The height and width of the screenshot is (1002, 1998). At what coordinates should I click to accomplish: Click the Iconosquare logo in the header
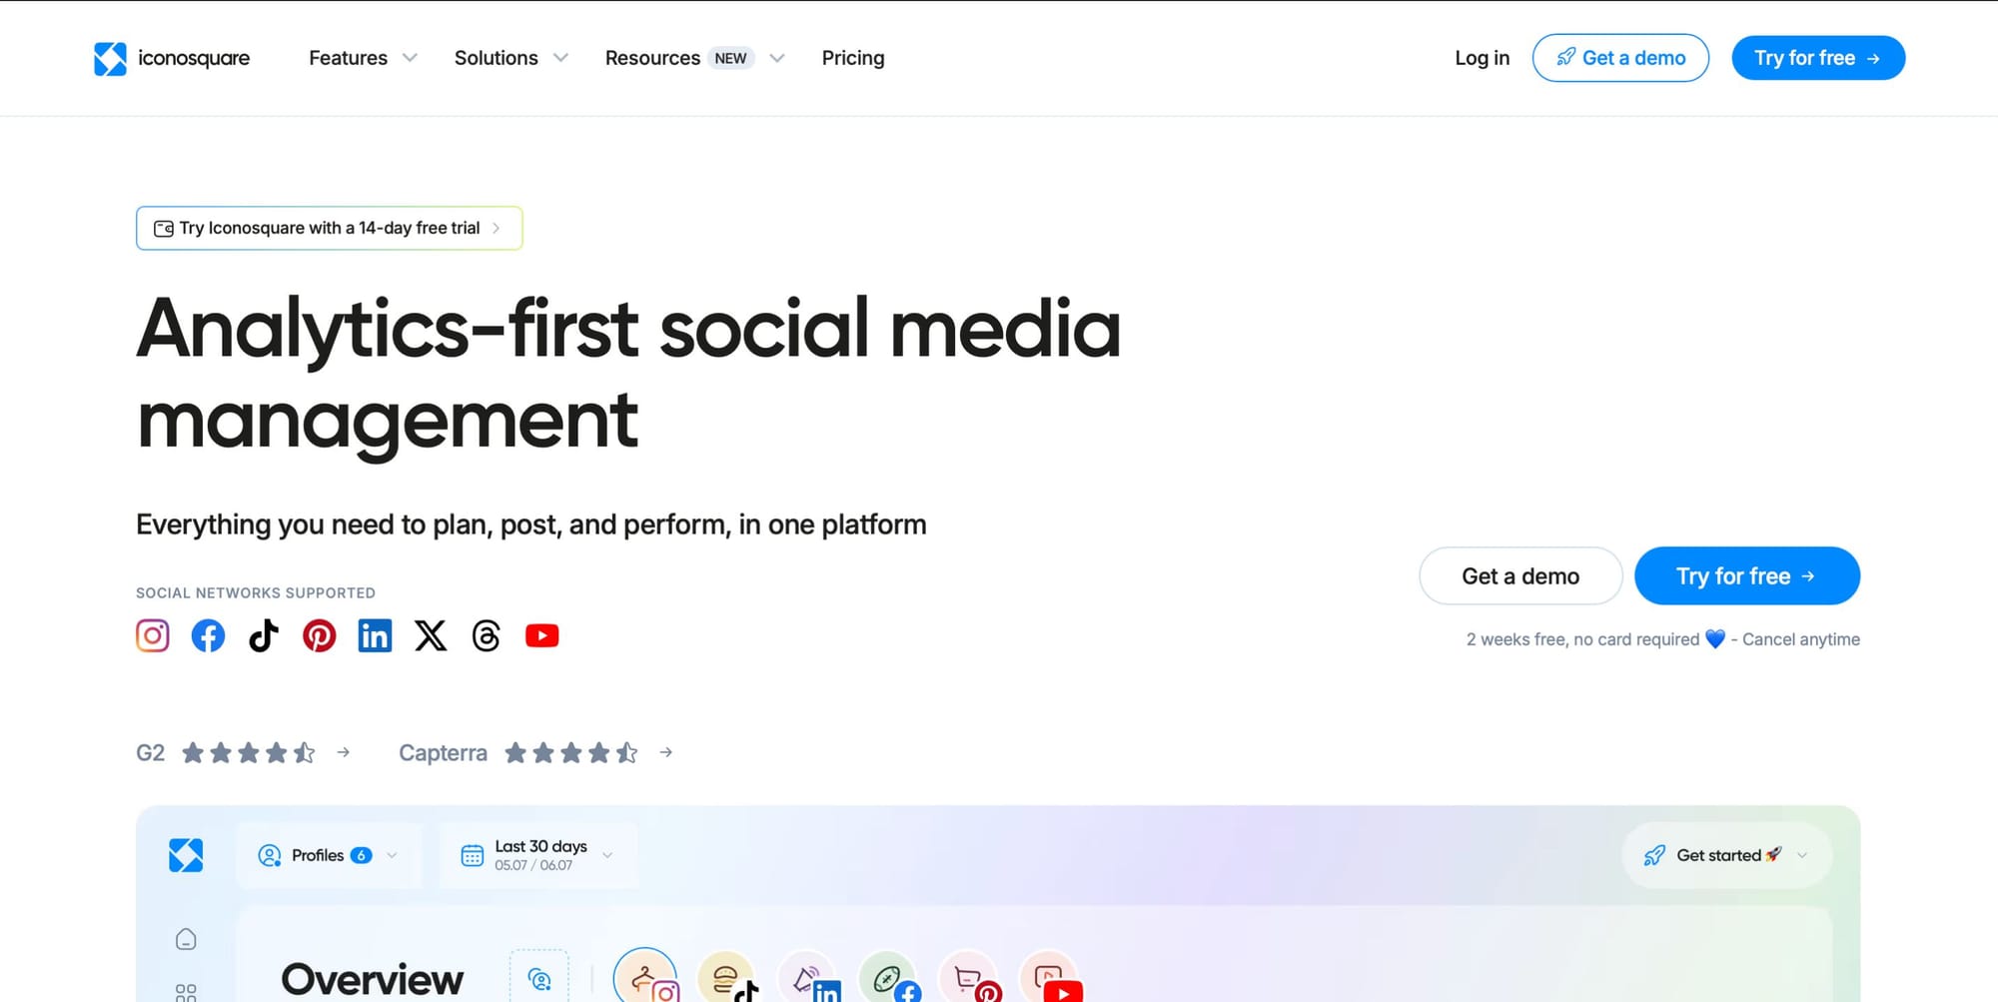172,58
